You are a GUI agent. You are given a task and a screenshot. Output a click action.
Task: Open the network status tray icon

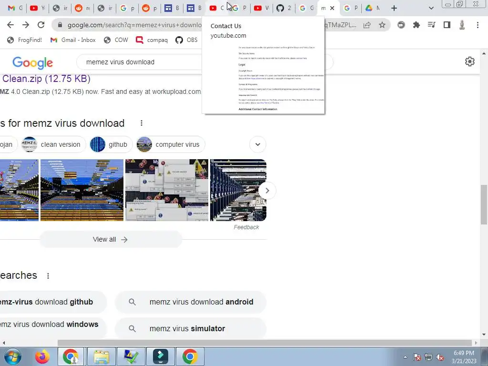[428, 357]
